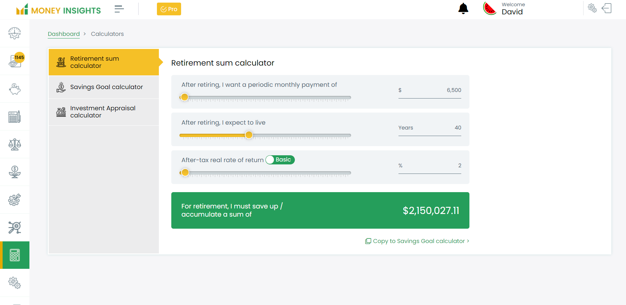Click the settings gear icon in header

point(592,8)
